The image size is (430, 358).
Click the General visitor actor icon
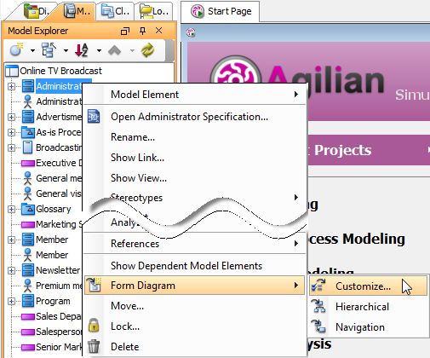pos(27,193)
